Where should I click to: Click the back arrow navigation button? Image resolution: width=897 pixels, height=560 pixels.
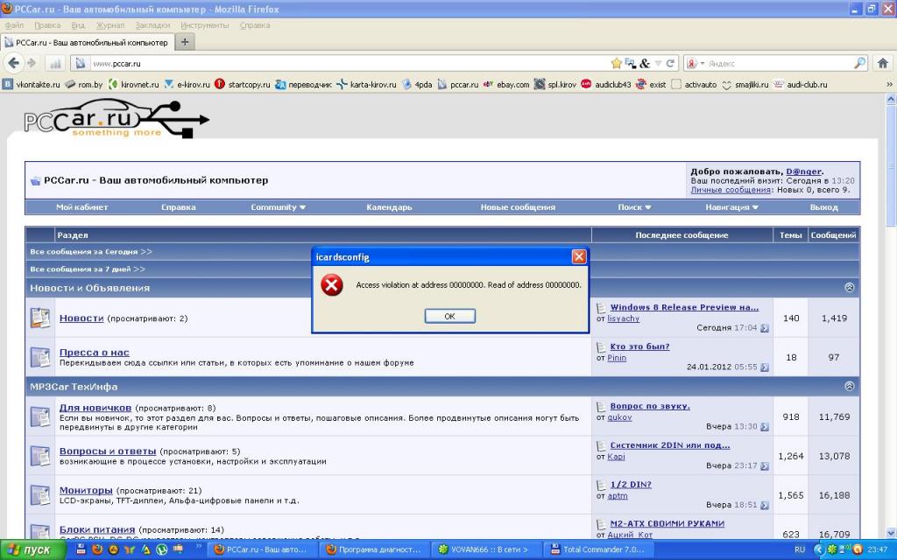14,63
